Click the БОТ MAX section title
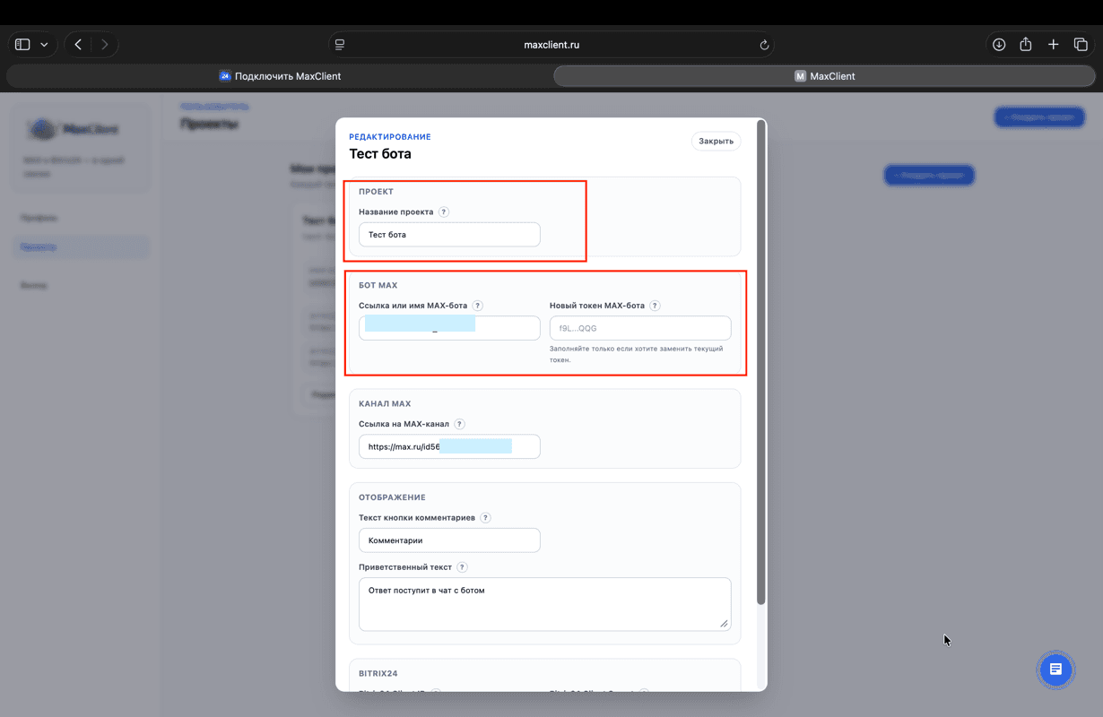The width and height of the screenshot is (1103, 717). [x=378, y=285]
